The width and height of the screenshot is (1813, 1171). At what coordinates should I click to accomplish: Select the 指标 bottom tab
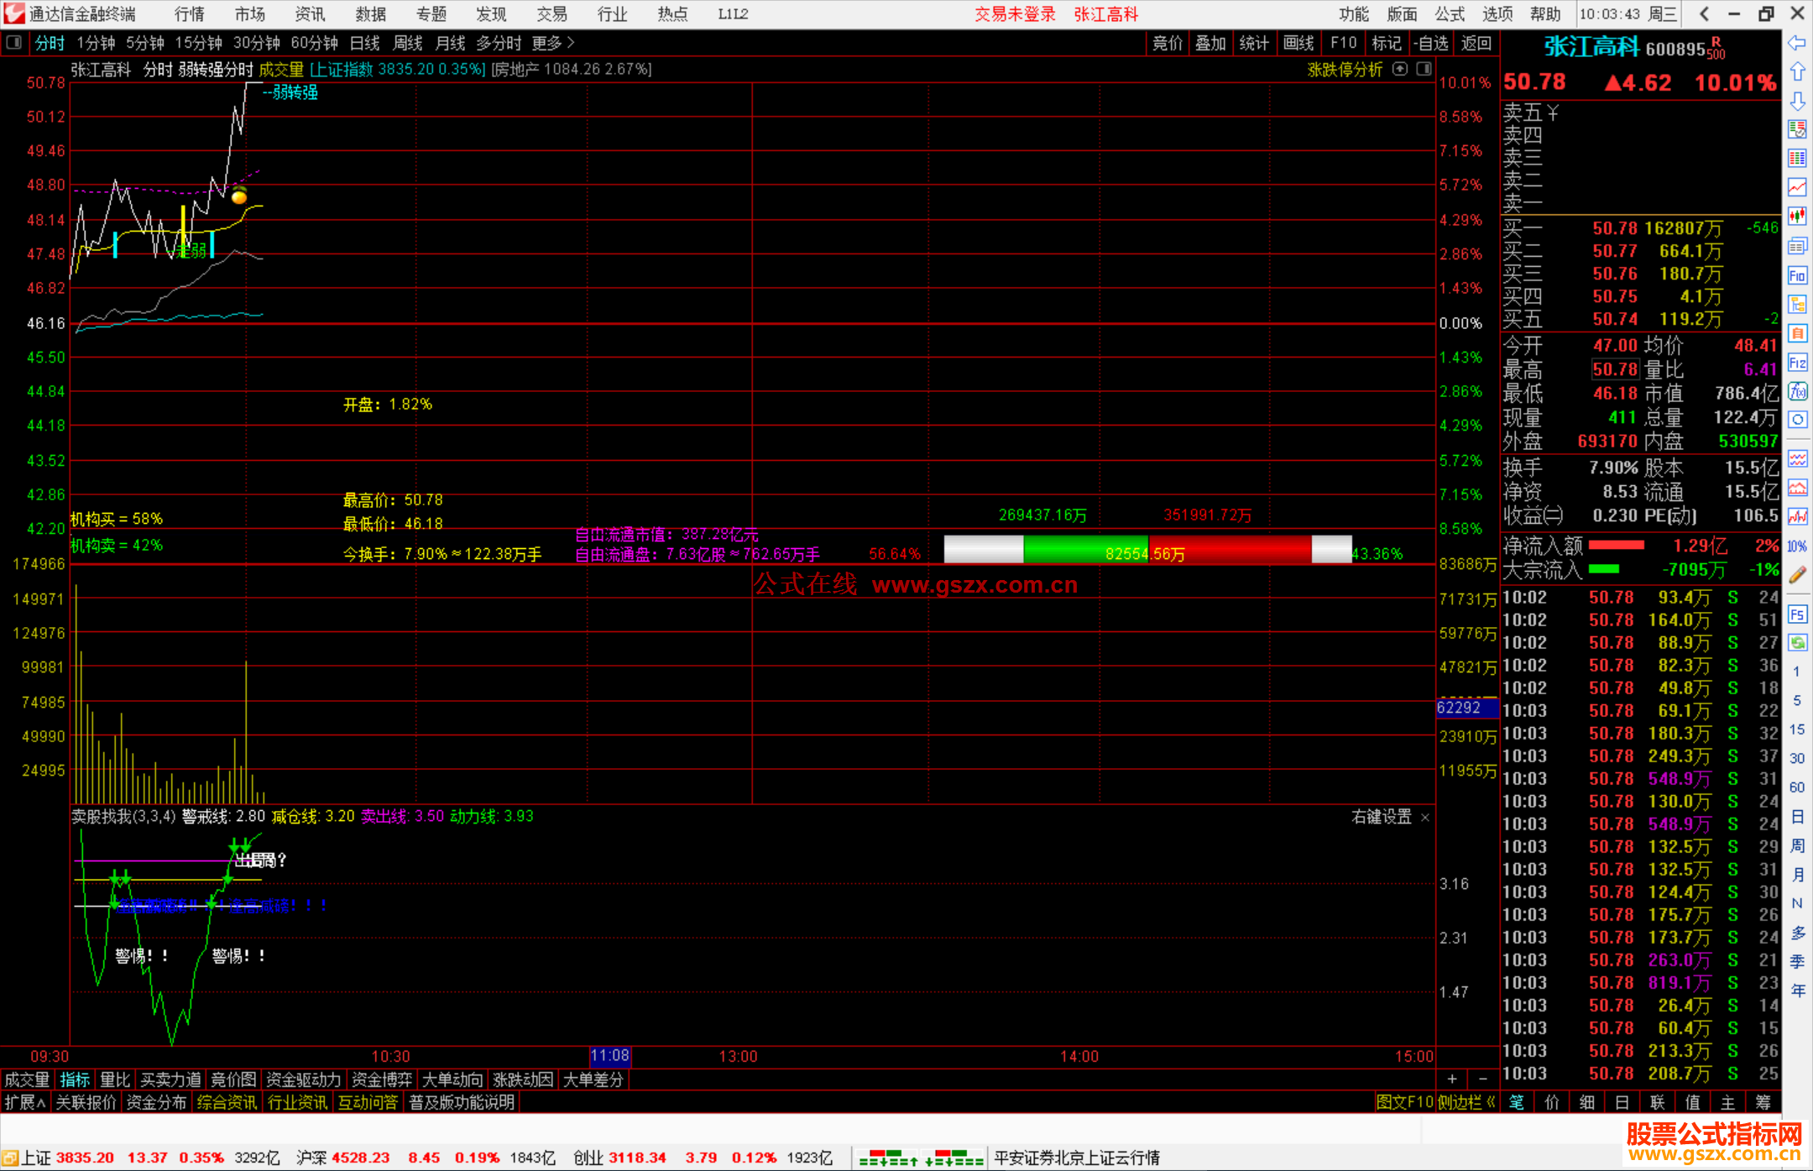[75, 1080]
